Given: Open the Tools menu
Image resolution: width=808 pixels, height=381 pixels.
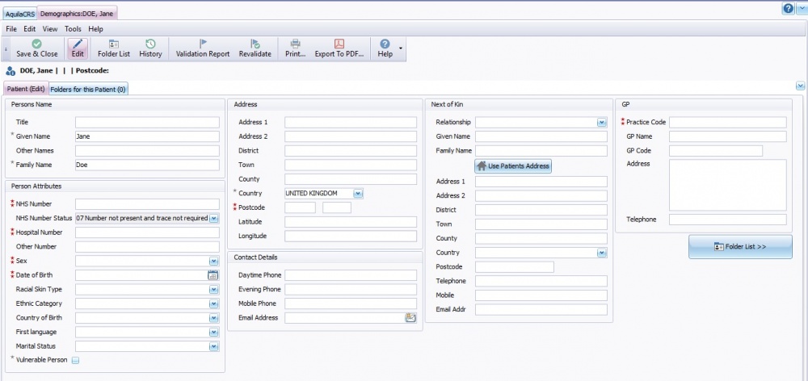Looking at the screenshot, I should [73, 29].
